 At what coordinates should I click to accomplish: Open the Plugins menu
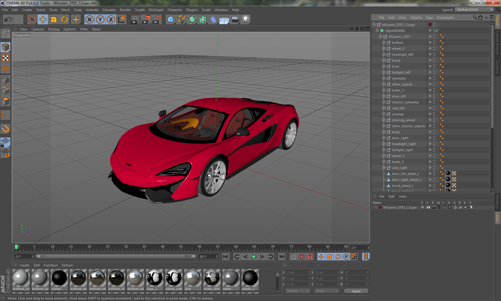(x=192, y=10)
